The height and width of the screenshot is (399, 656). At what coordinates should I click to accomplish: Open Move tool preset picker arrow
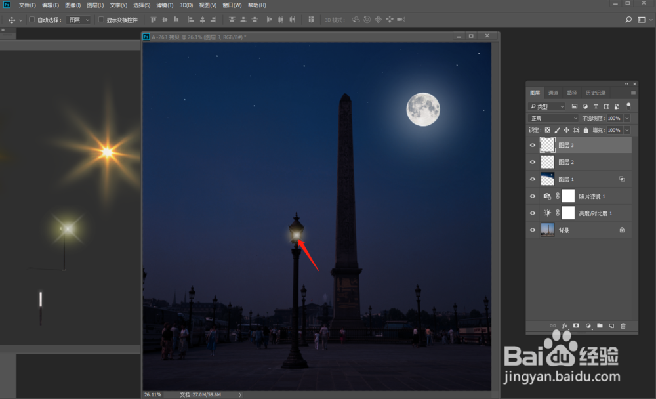click(20, 20)
